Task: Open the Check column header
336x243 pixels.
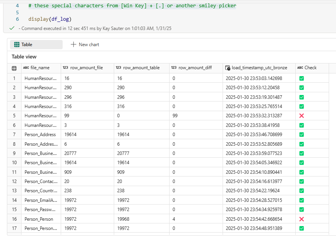Action: pyautogui.click(x=310, y=68)
